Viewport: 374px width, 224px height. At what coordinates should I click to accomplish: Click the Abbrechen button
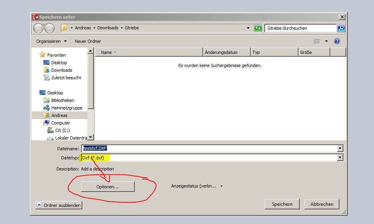(x=322, y=204)
